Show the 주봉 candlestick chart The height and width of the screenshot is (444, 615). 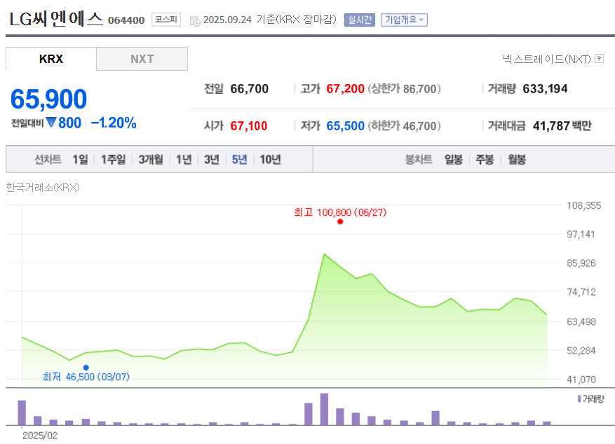[485, 160]
